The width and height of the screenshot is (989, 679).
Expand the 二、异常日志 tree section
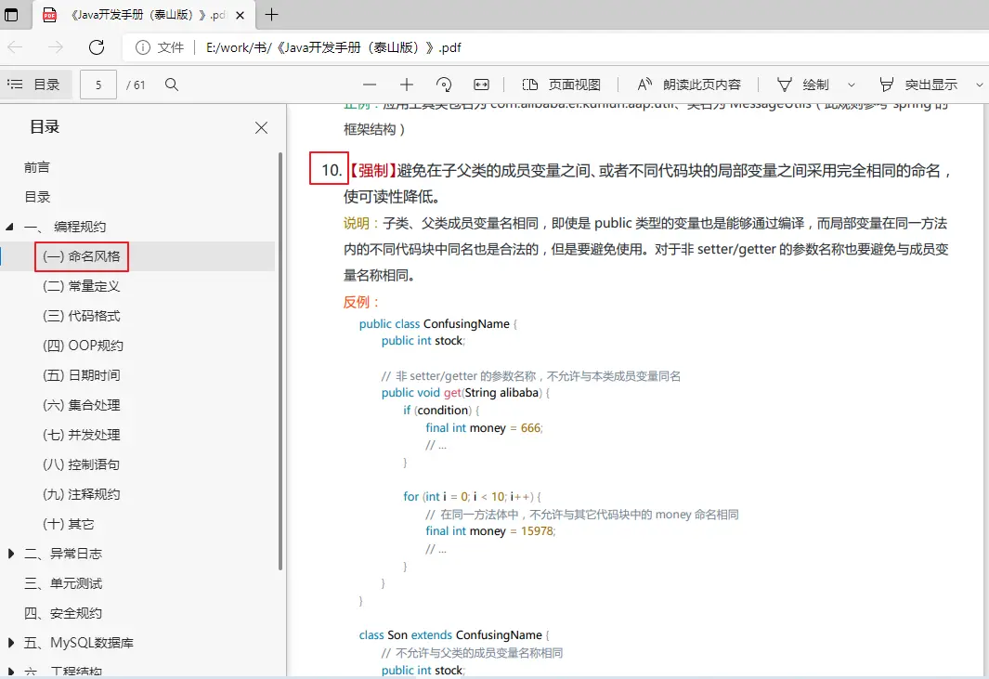[x=10, y=554]
